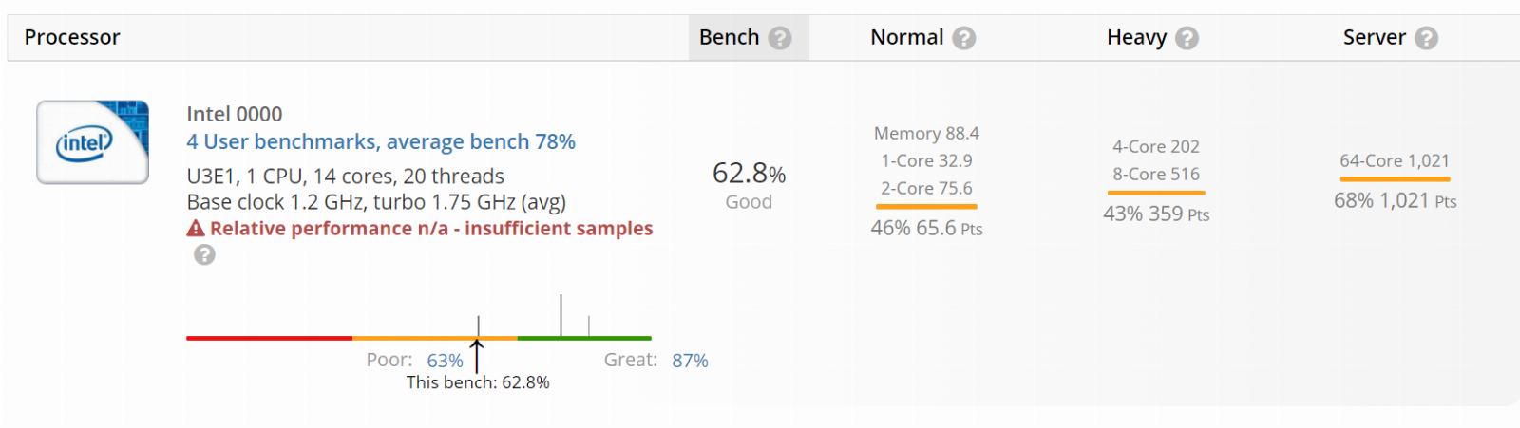Click the question mark next to Heavy
1520x428 pixels.
tap(1187, 38)
